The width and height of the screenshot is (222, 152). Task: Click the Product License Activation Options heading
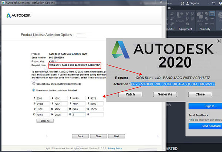[x=47, y=35]
